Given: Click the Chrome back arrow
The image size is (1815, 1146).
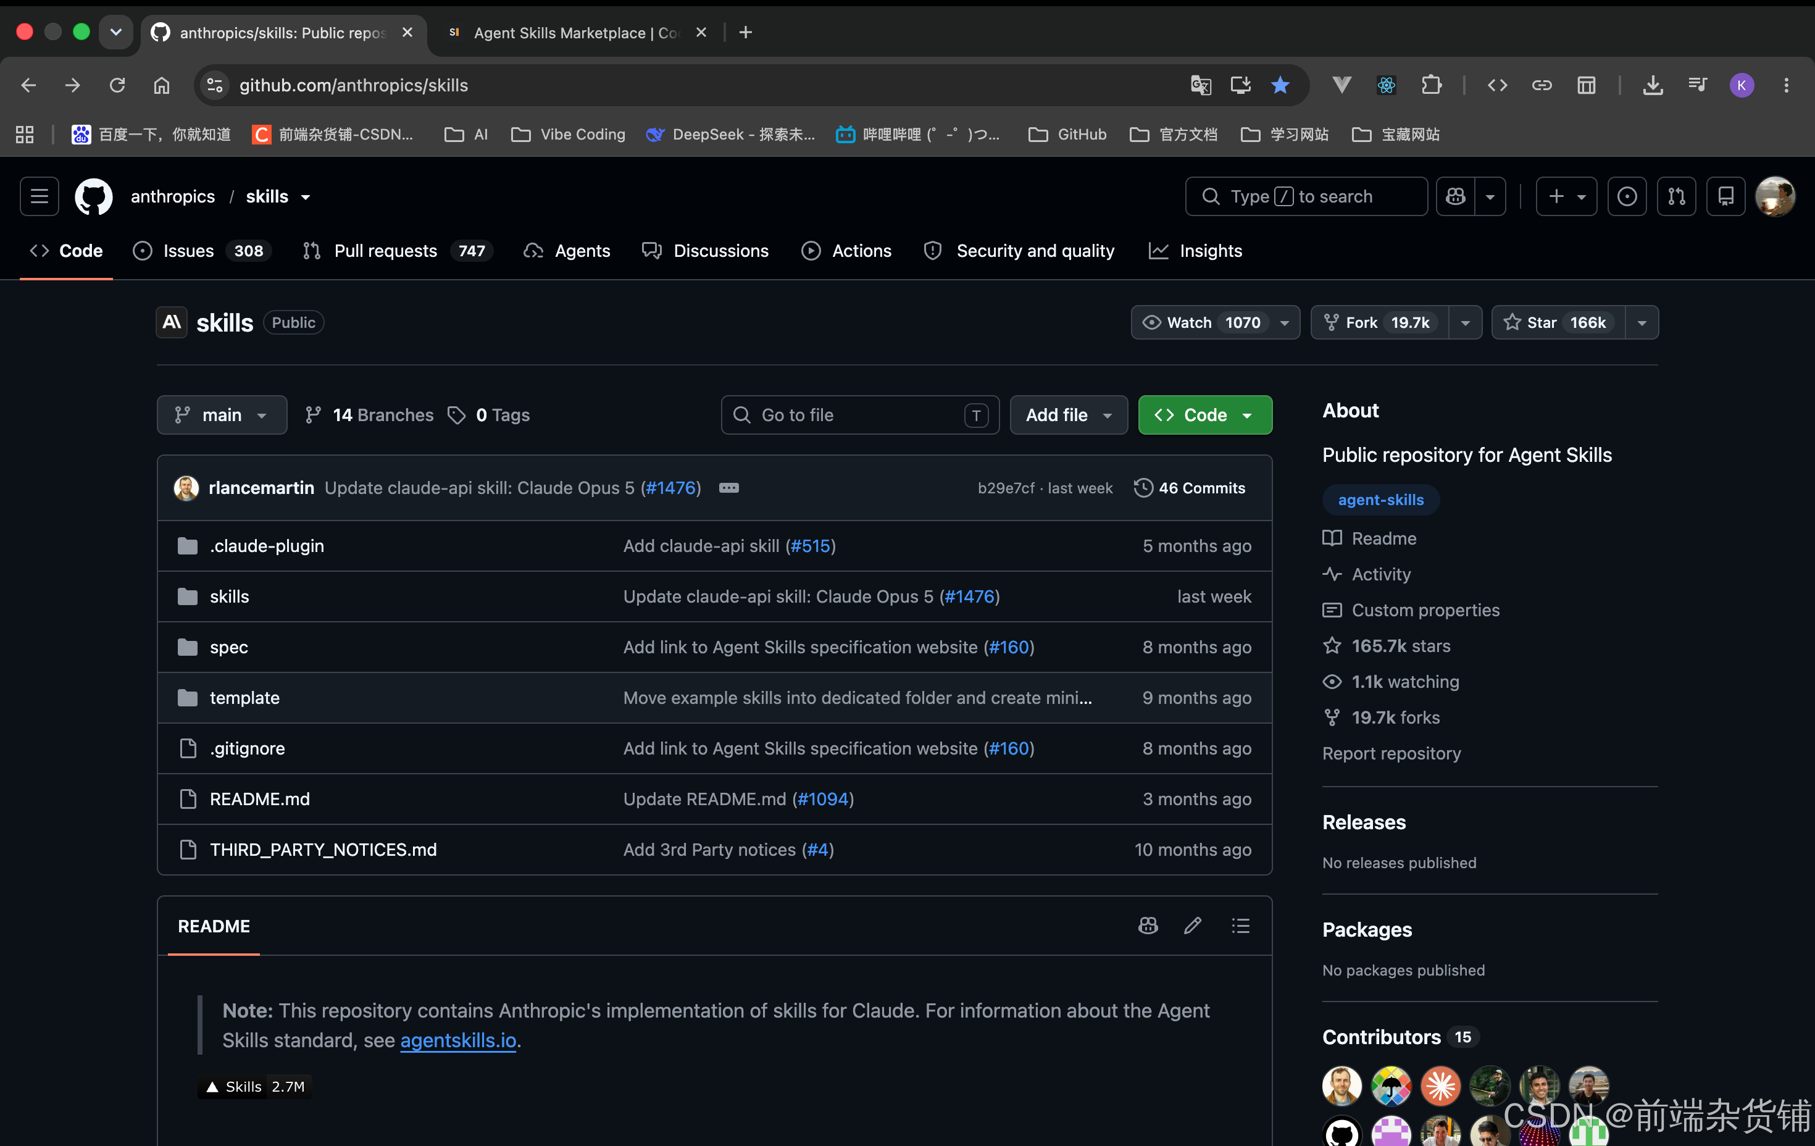Looking at the screenshot, I should click(28, 85).
